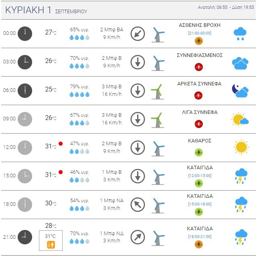Click the partly sunny icon at 09:00
Viewport: 257px width, 256px height.
coord(240,119)
